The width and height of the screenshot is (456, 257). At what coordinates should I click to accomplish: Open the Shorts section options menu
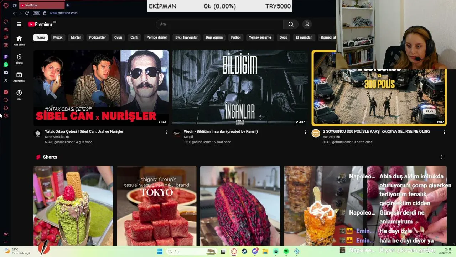[x=442, y=157]
